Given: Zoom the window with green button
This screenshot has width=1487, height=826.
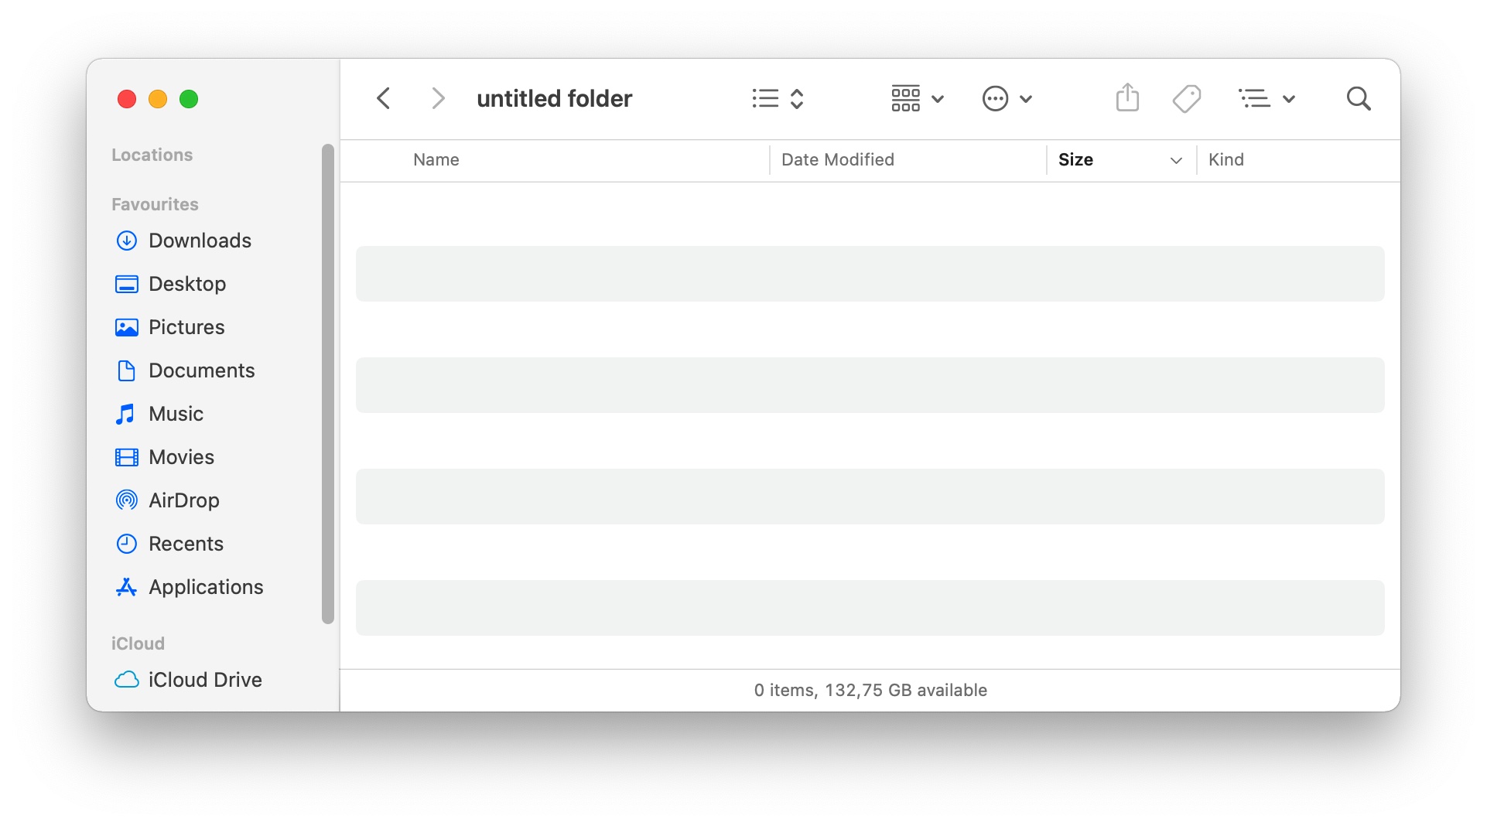Looking at the screenshot, I should (189, 99).
